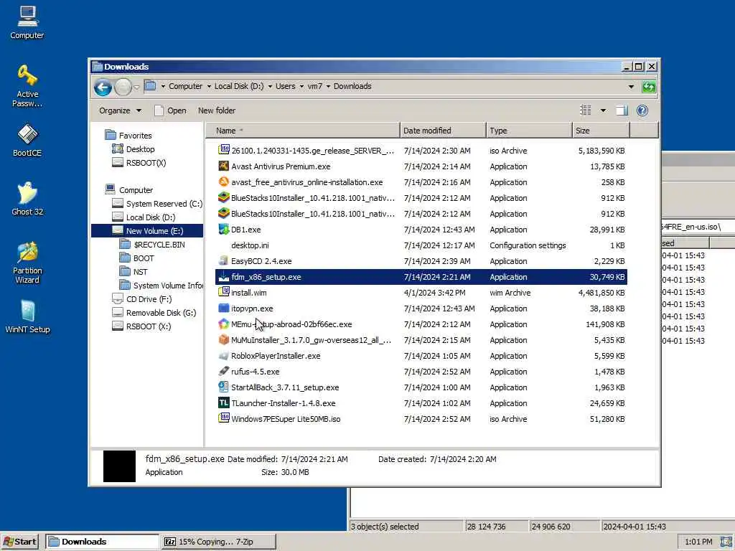The image size is (735, 551).
Task: Launch Ghost 32 desktop icon
Action: pyautogui.click(x=27, y=199)
